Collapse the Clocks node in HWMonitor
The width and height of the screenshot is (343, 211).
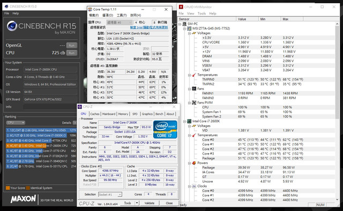coord(189,186)
